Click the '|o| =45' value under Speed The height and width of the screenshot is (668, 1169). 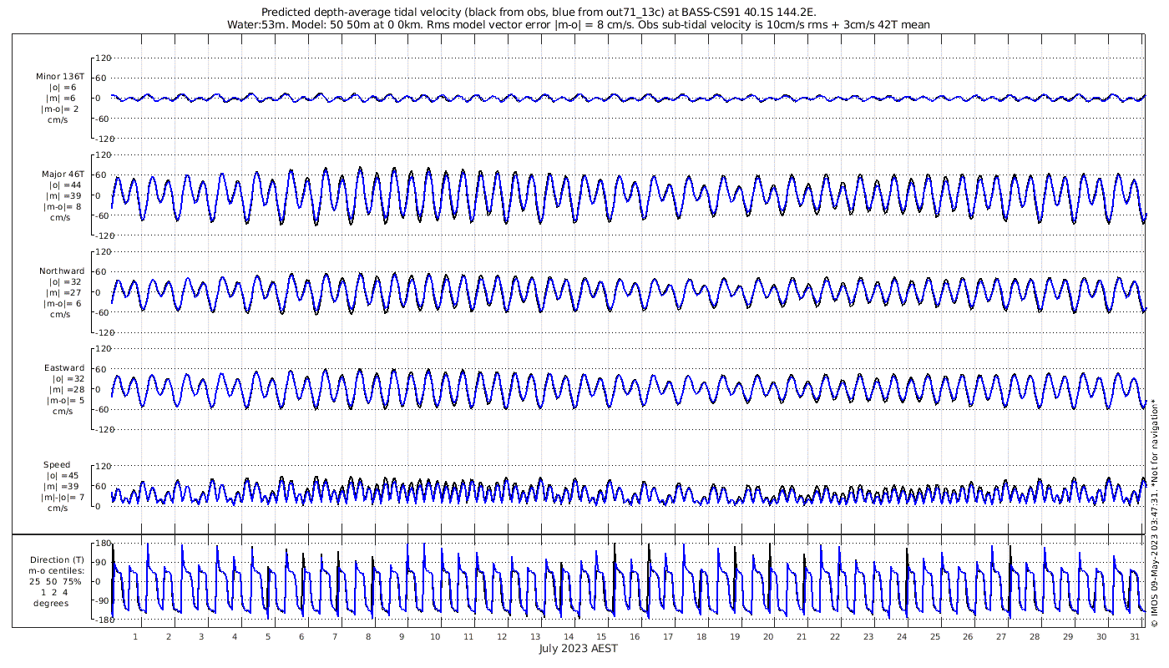coord(63,475)
